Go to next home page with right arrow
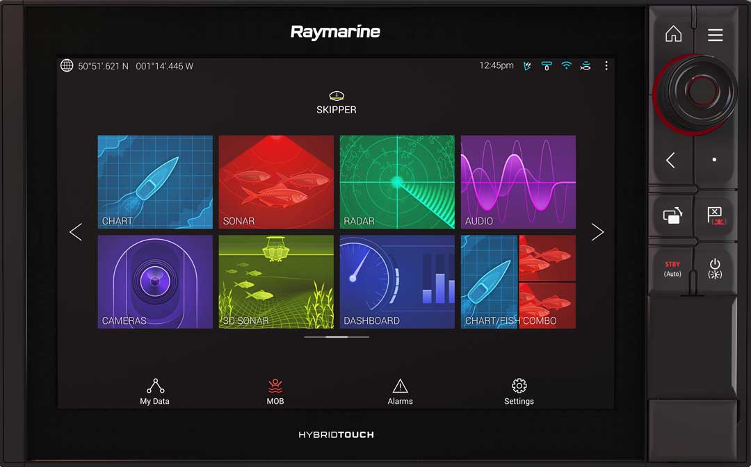The height and width of the screenshot is (467, 751). point(597,232)
